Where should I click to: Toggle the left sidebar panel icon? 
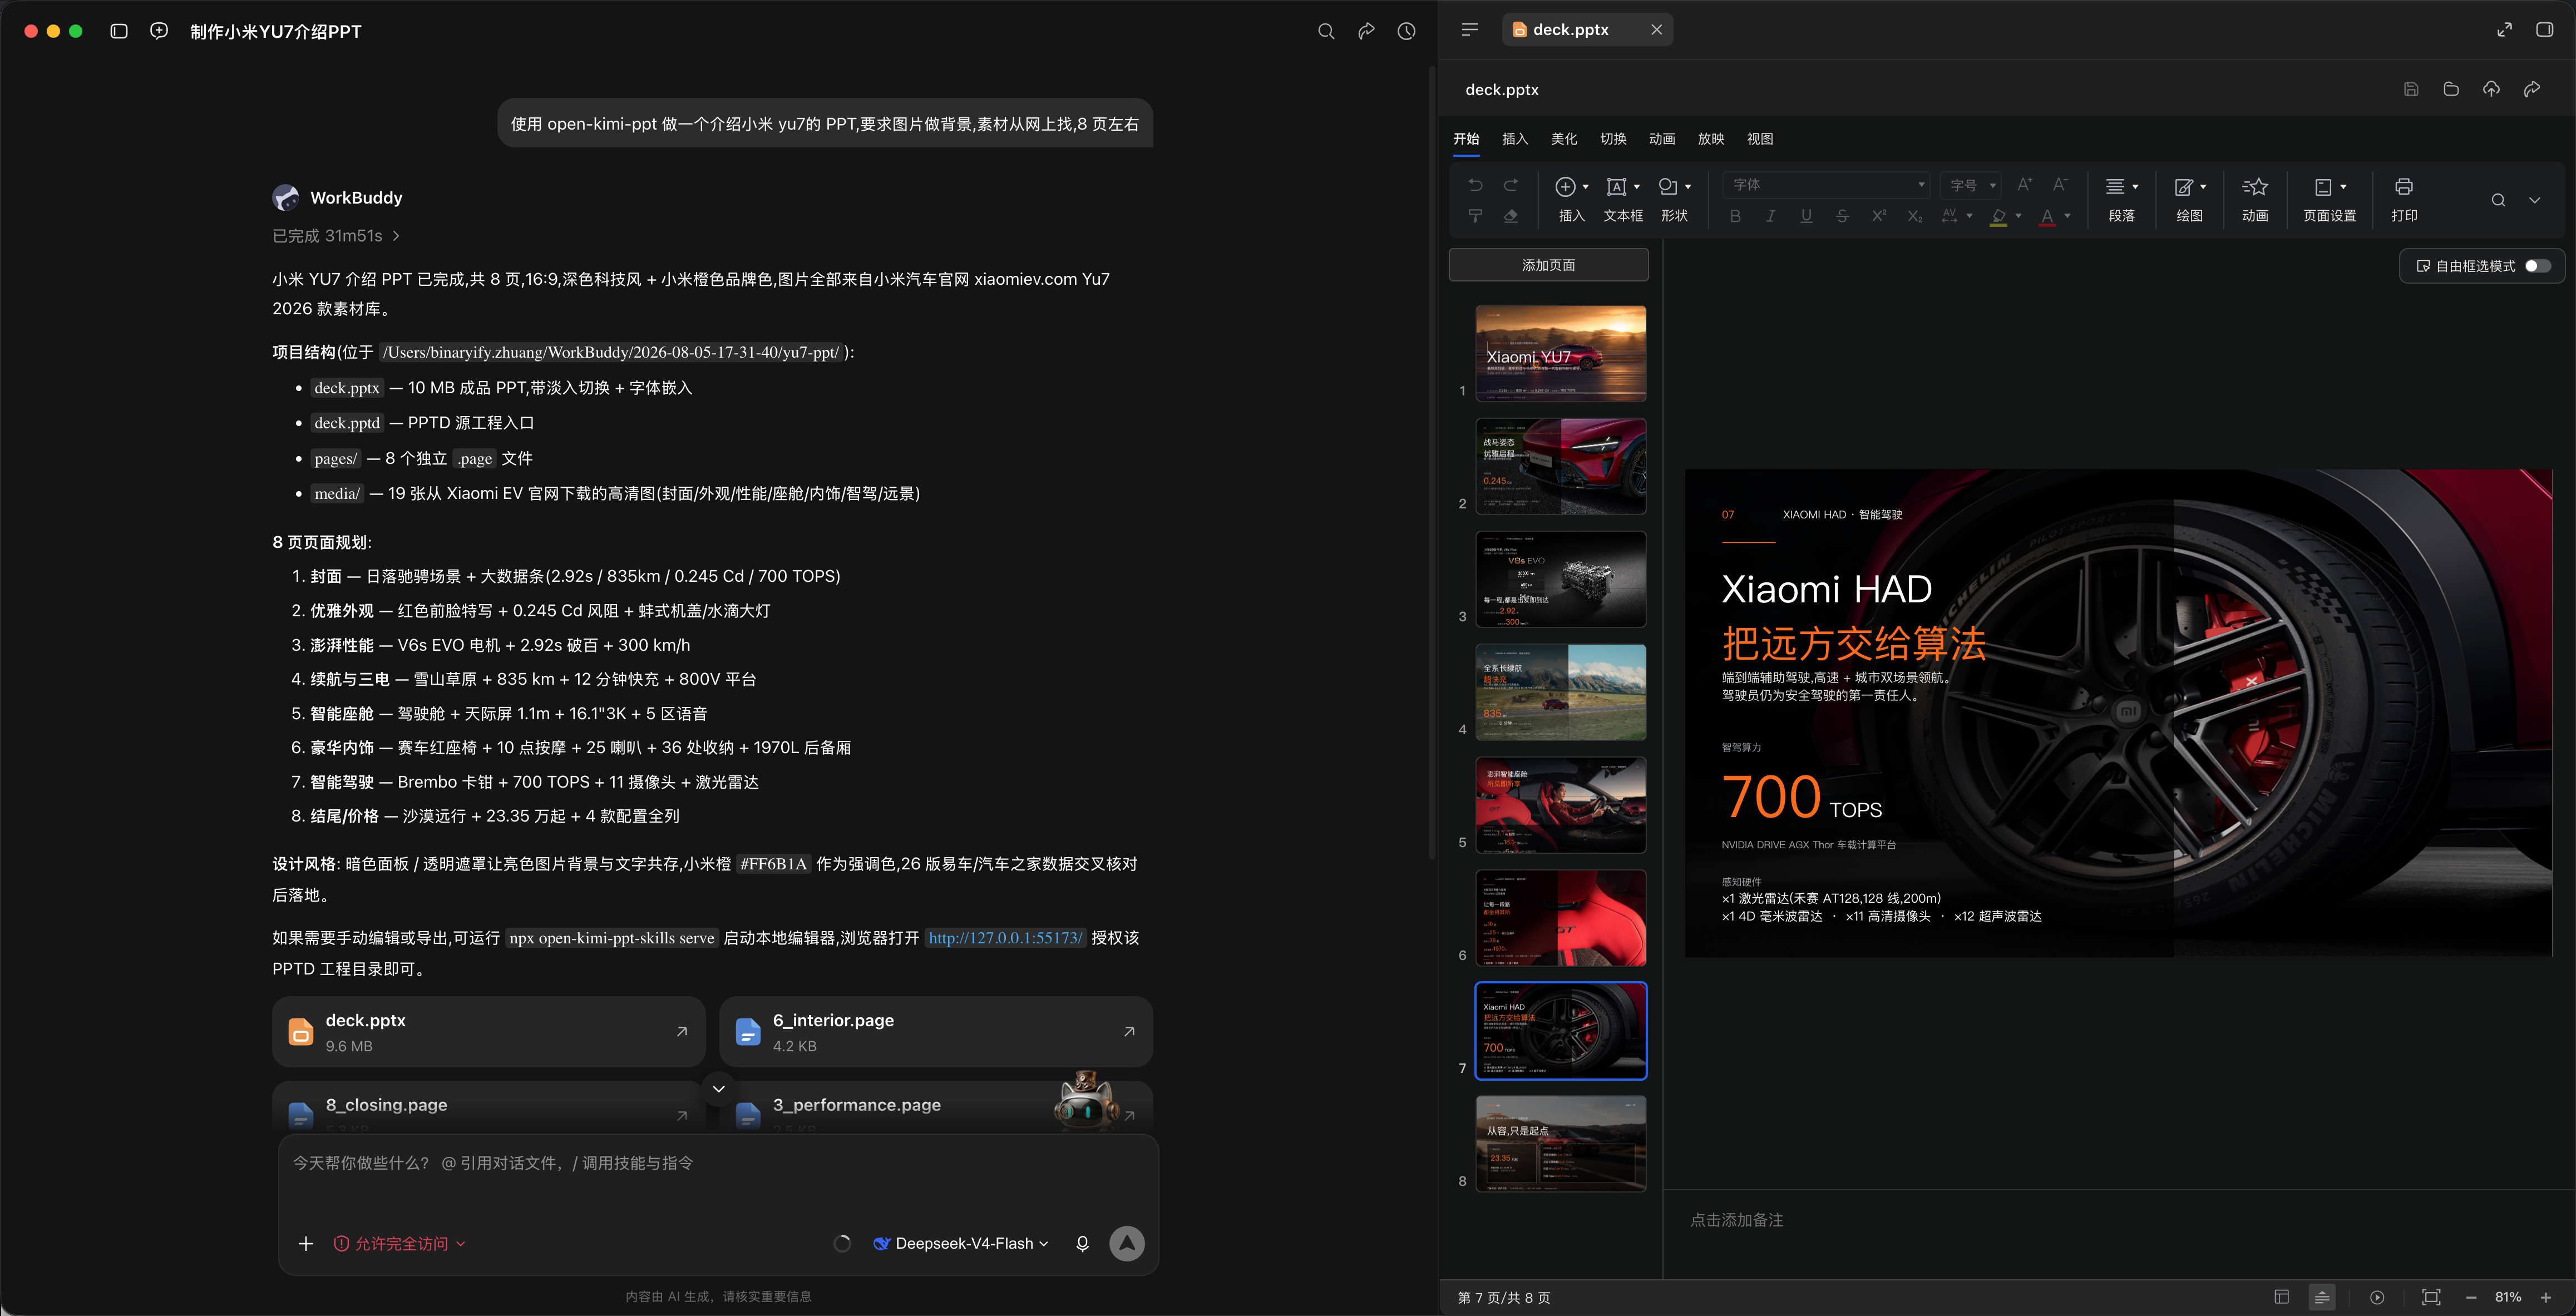[119, 31]
